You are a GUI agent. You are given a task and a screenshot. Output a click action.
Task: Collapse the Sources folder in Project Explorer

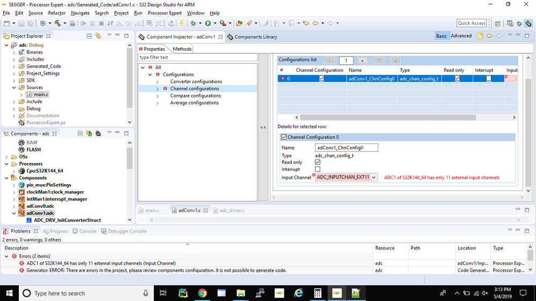click(x=14, y=88)
